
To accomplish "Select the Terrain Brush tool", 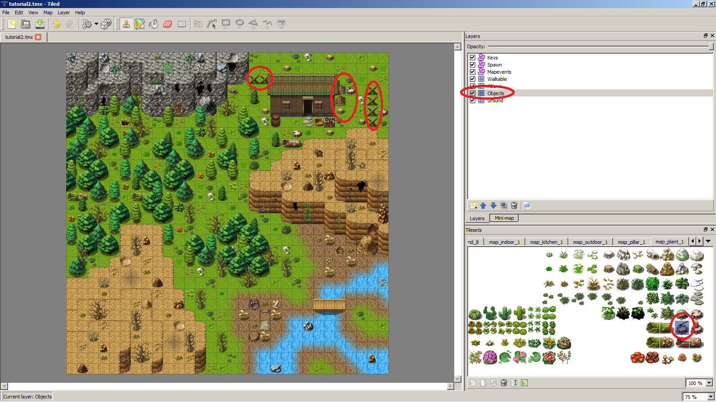I will pos(140,24).
